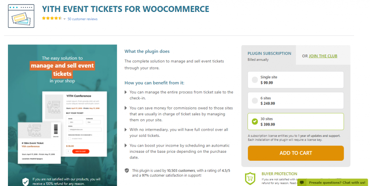370x186 pixels.
Task: Click the orange 'Add to cart' button in the mockup
Action: pos(81,151)
